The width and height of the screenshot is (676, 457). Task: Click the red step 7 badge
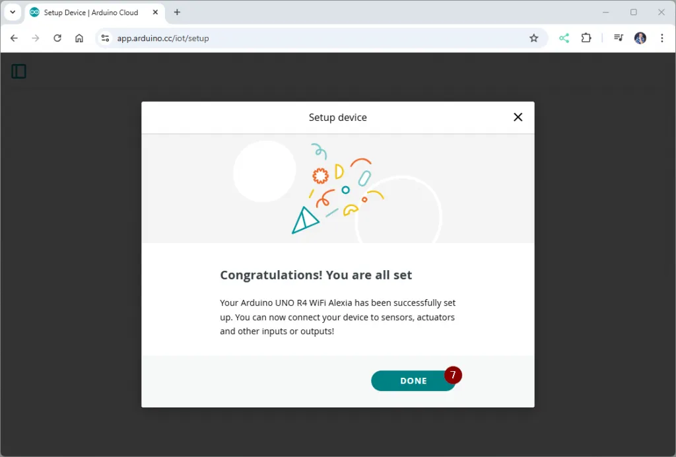point(453,374)
